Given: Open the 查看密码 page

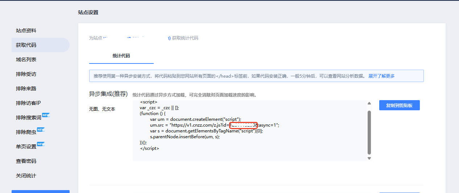Looking at the screenshot, I should tap(26, 161).
